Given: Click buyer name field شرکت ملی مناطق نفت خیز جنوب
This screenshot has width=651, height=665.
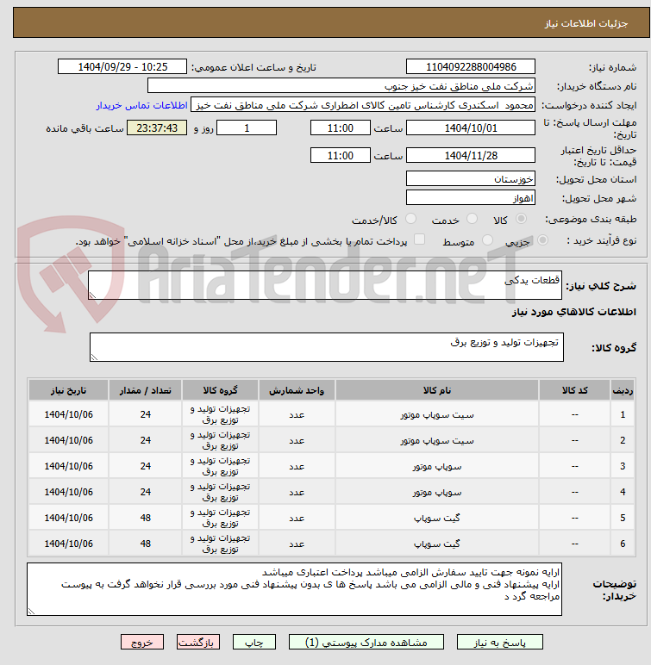Looking at the screenshot, I should point(341,85).
